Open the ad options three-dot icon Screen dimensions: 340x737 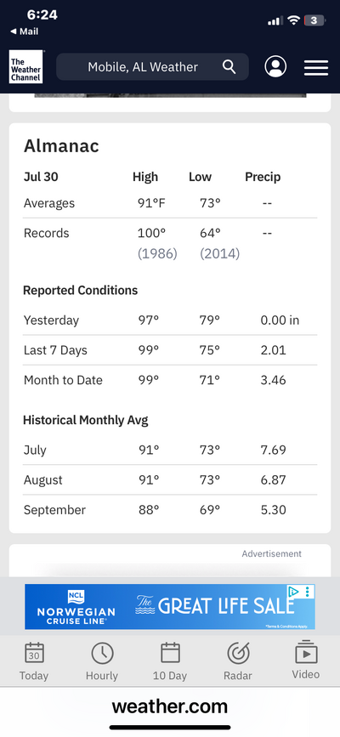click(x=308, y=592)
